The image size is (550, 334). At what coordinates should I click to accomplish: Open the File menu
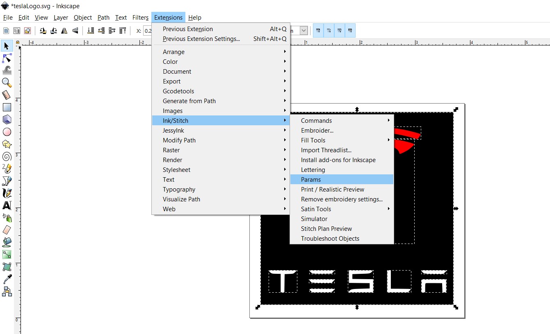8,18
